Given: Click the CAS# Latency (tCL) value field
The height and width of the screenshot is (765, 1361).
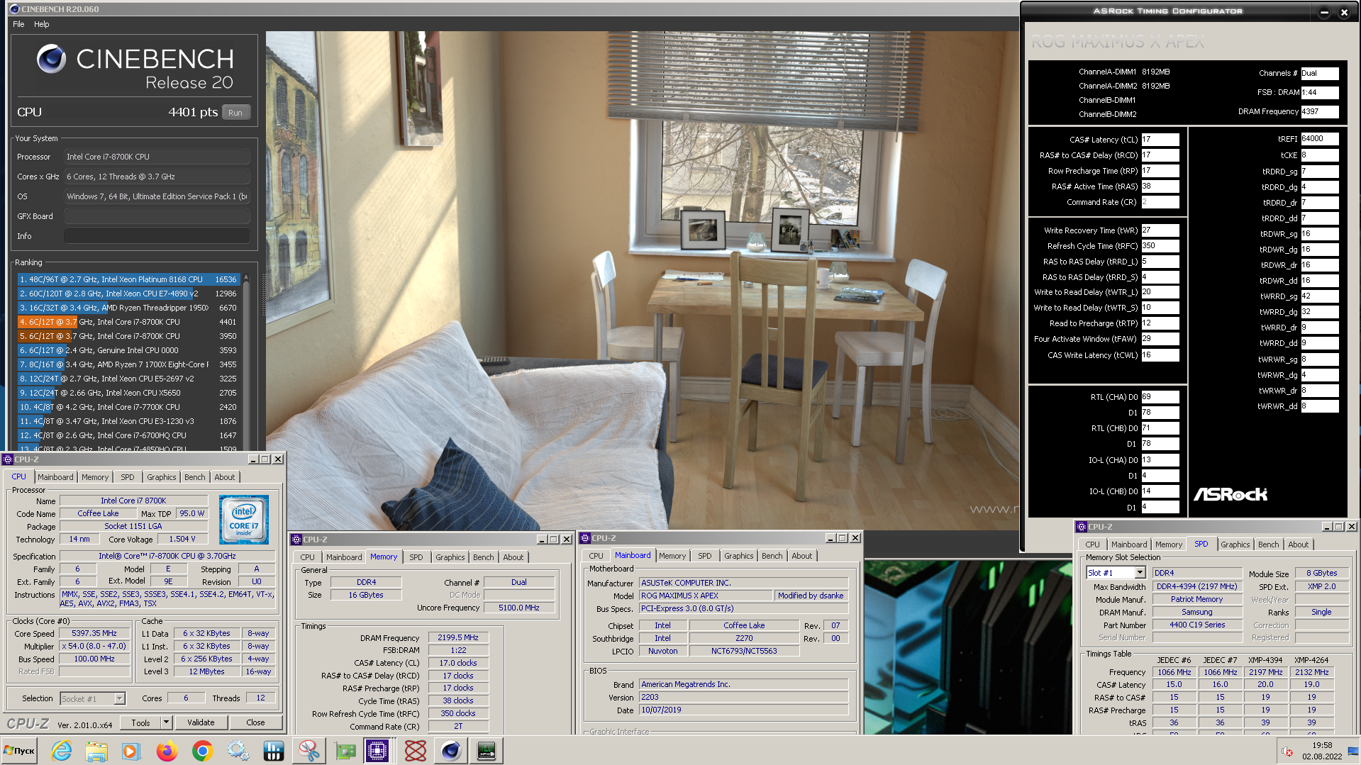Looking at the screenshot, I should point(1160,140).
